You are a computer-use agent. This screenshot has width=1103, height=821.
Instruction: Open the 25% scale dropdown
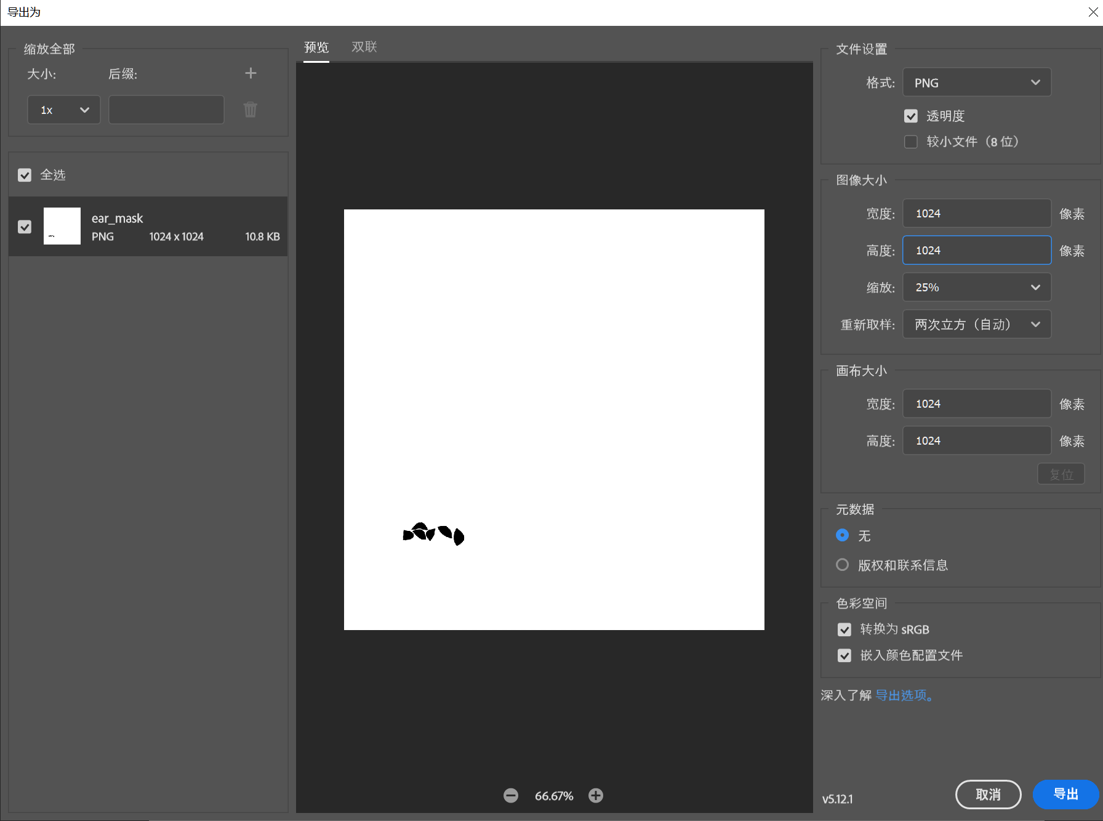[x=976, y=288]
